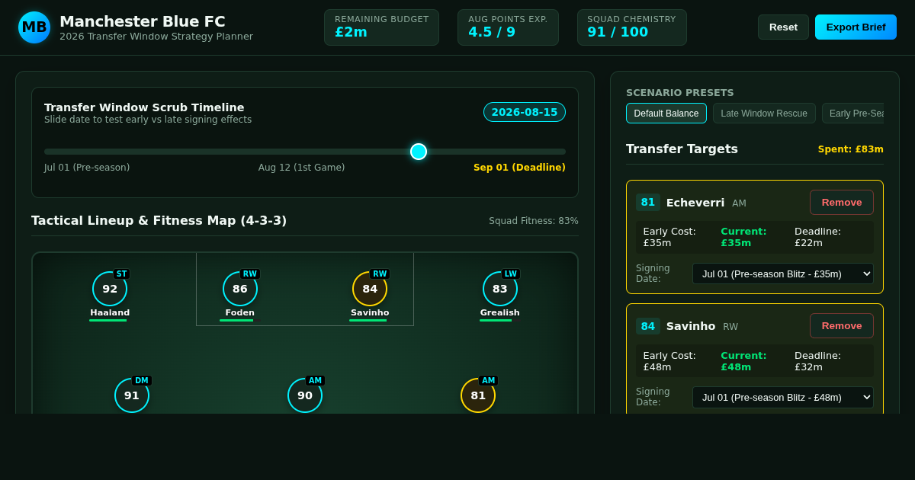Click Echeverri's Current: £35m cost

tap(743, 237)
